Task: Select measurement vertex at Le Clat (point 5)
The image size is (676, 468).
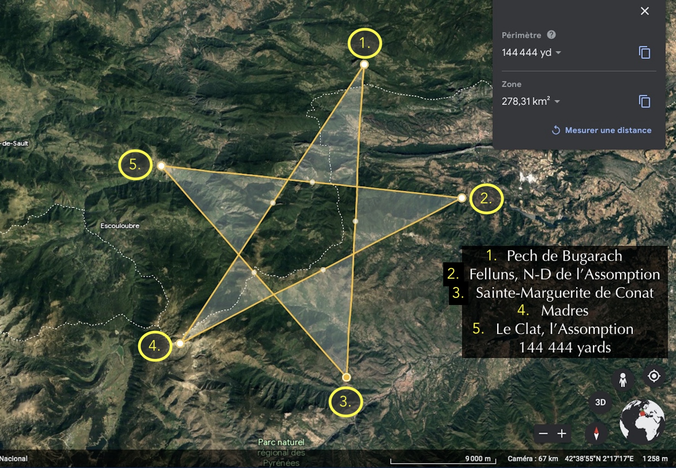Action: pos(161,166)
